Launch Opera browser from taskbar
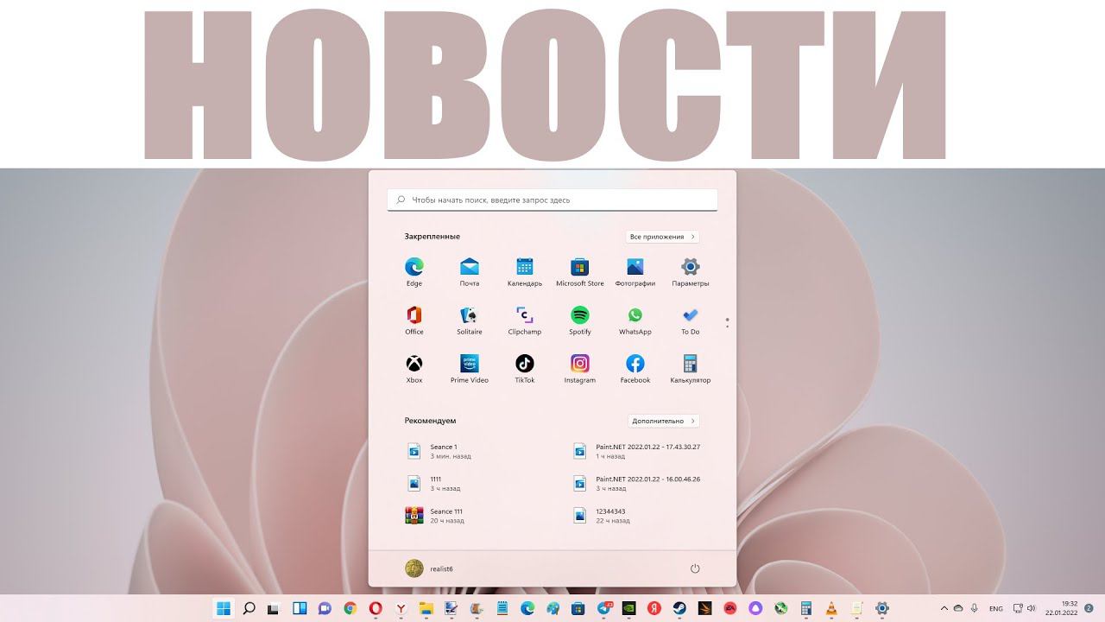The width and height of the screenshot is (1105, 622). tap(376, 608)
